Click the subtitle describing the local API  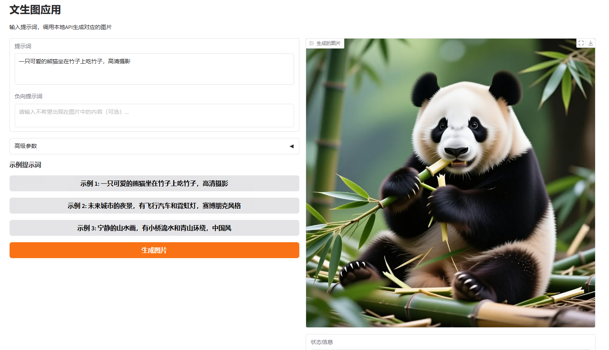point(61,27)
